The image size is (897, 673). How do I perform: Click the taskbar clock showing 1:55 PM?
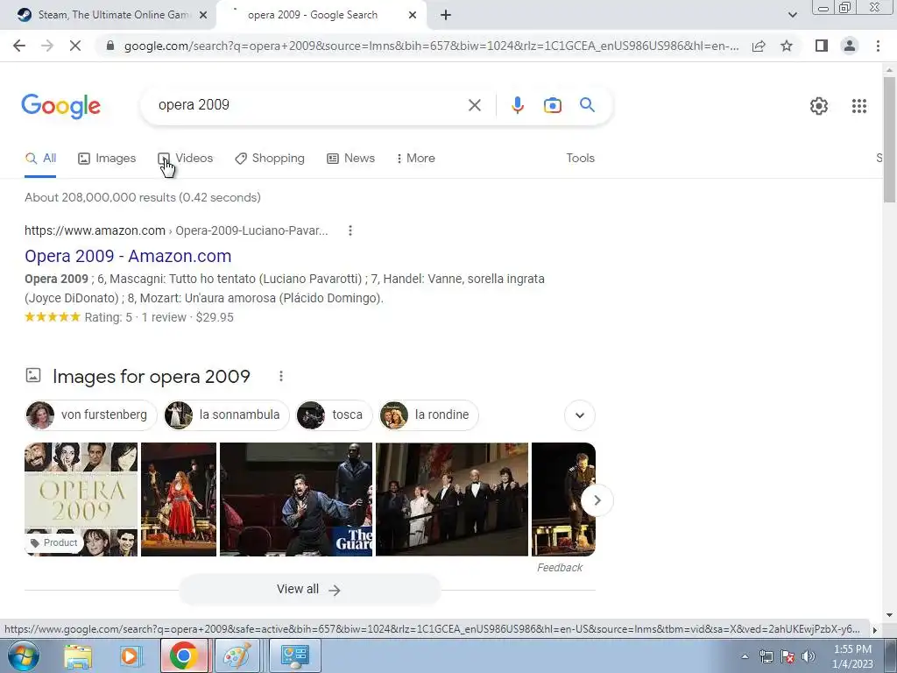coord(852,656)
